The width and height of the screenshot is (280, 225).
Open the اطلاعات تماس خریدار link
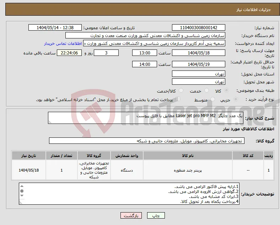pos(63,43)
